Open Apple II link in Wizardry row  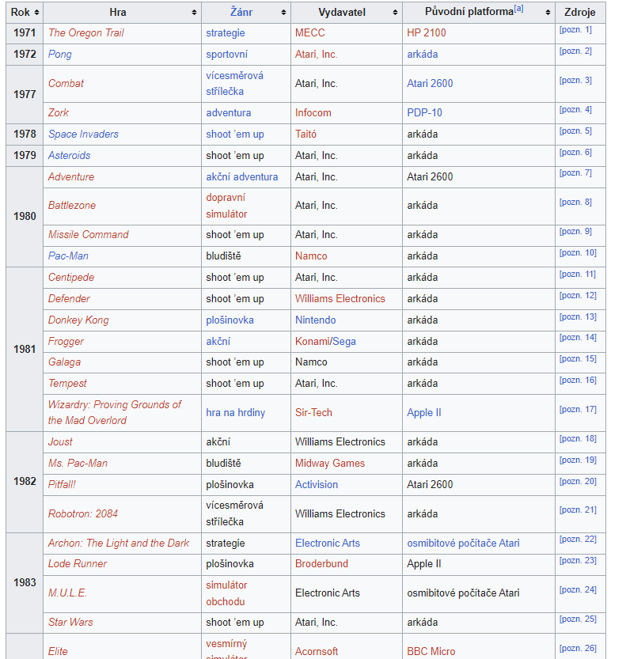click(x=423, y=413)
